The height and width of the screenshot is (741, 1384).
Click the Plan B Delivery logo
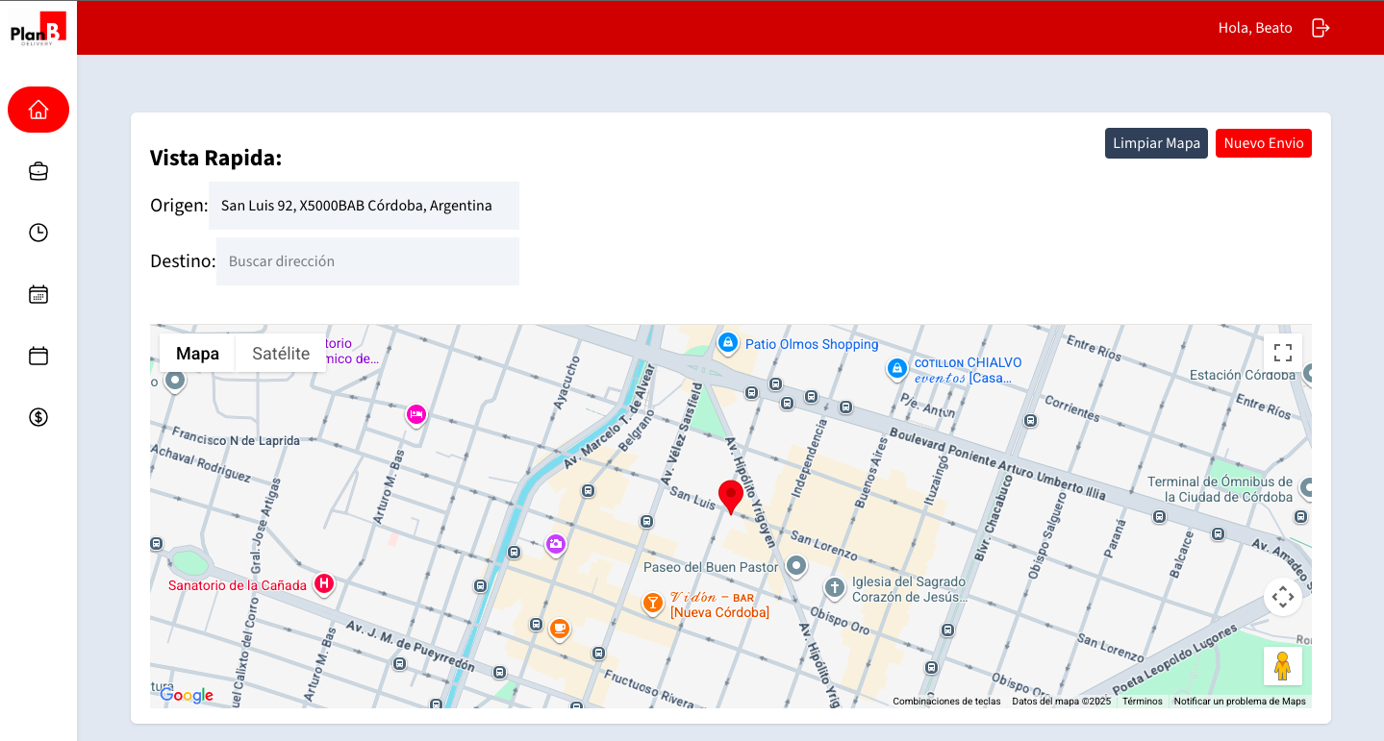pyautogui.click(x=38, y=27)
